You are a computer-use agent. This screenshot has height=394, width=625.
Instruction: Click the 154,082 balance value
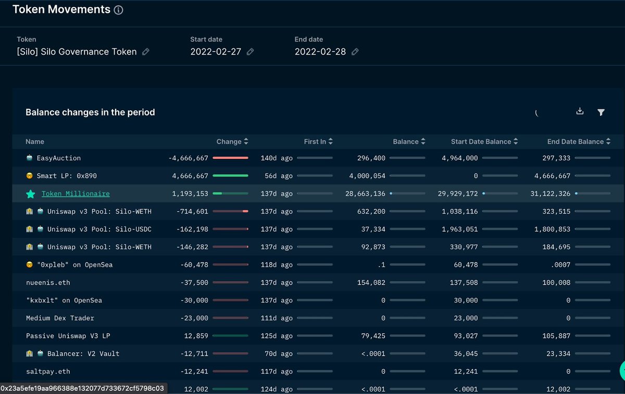[x=371, y=283]
